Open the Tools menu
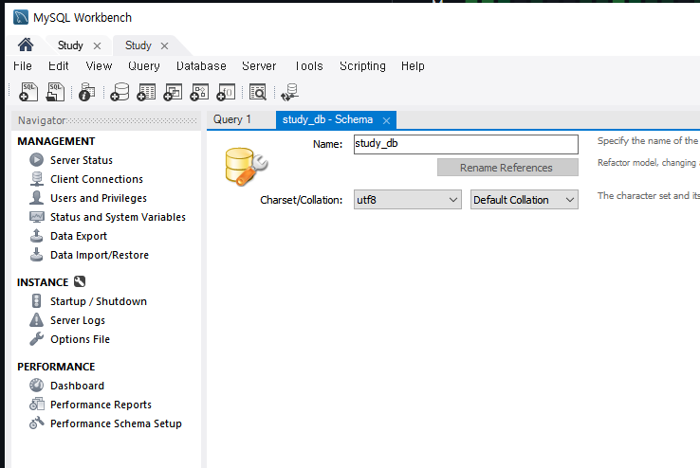This screenshot has height=468, width=700. pos(308,66)
